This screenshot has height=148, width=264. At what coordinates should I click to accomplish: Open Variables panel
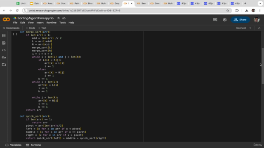click(x=13, y=145)
